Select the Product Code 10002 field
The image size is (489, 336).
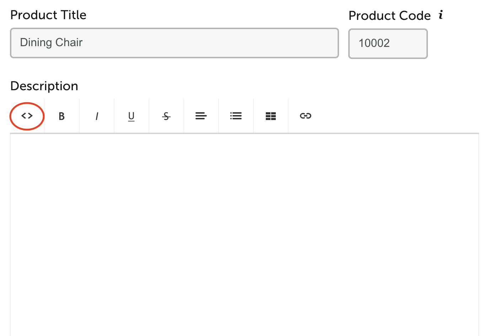(x=388, y=44)
